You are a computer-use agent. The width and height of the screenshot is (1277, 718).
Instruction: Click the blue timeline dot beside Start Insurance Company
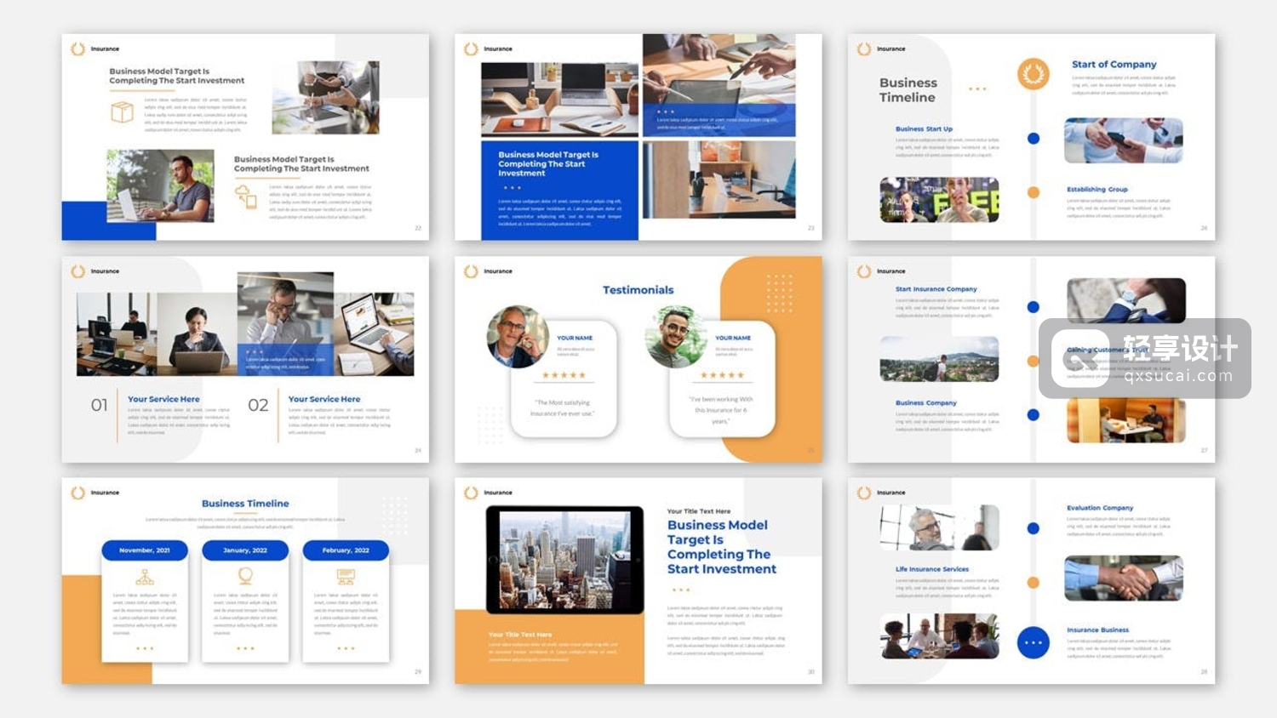pos(1034,307)
